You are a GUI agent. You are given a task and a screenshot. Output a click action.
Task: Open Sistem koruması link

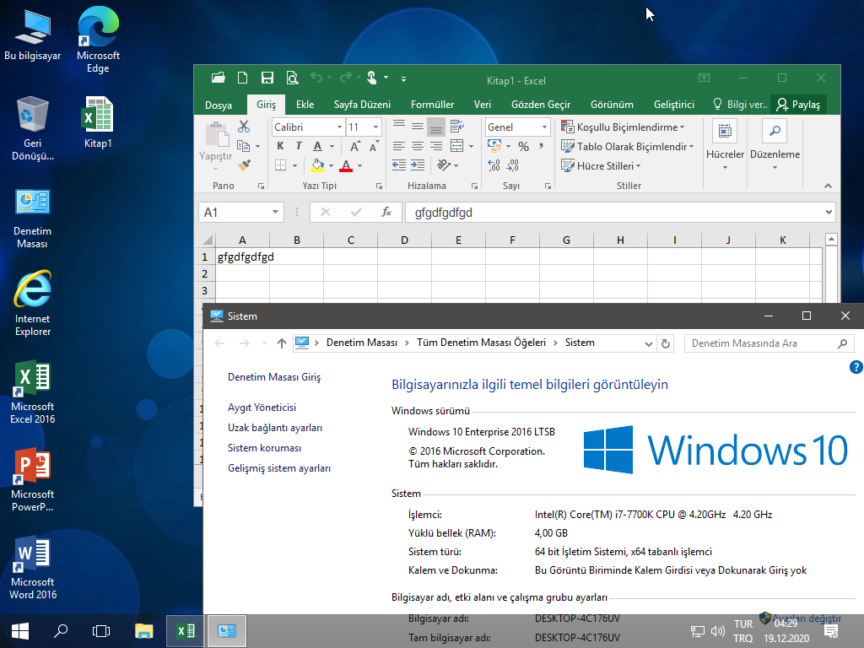(264, 448)
